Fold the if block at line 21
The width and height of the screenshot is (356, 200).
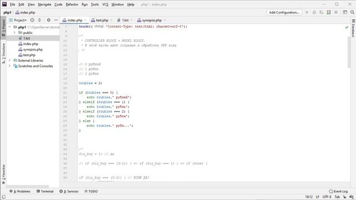tap(77, 93)
